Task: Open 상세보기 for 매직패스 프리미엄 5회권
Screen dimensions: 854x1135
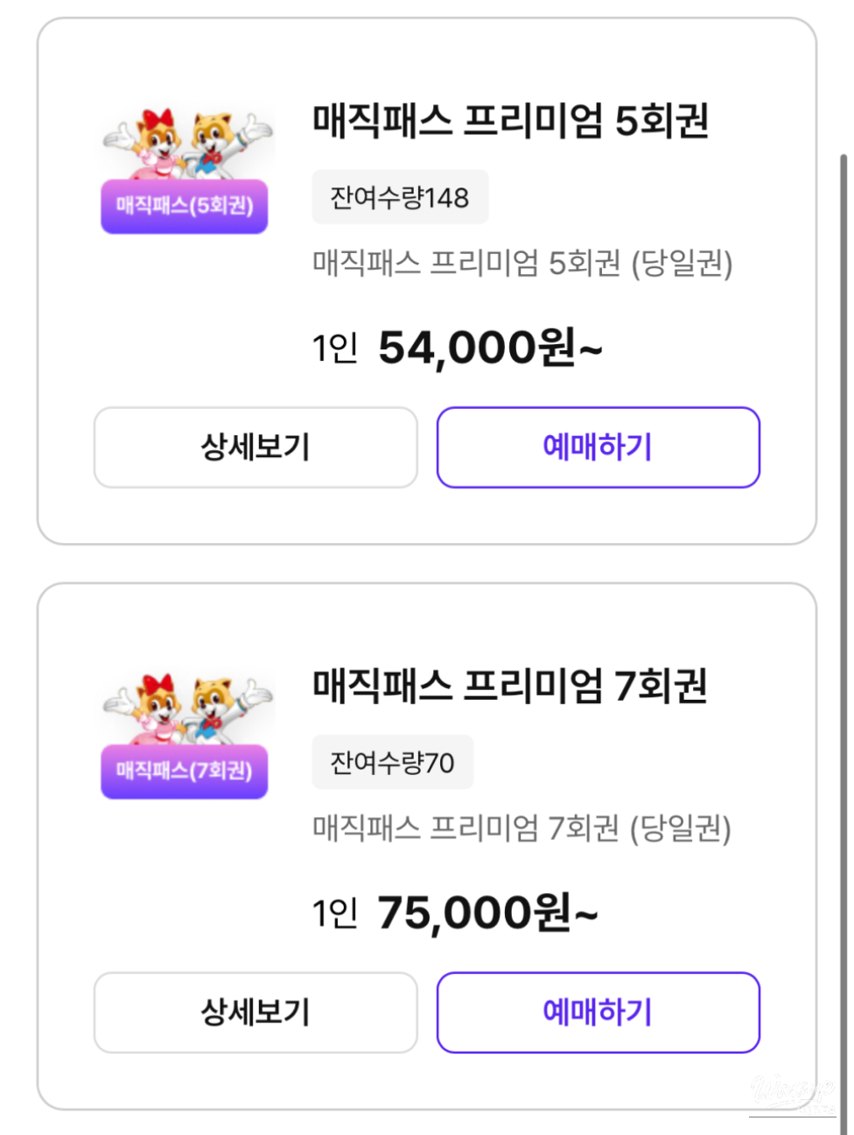Action: 255,448
